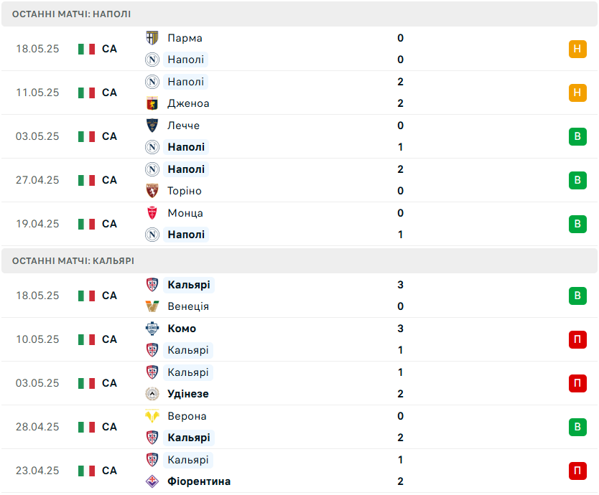This screenshot has width=599, height=495.
Task: Select the 'Останні матчі: Наполі' section header
Action: coord(72,14)
